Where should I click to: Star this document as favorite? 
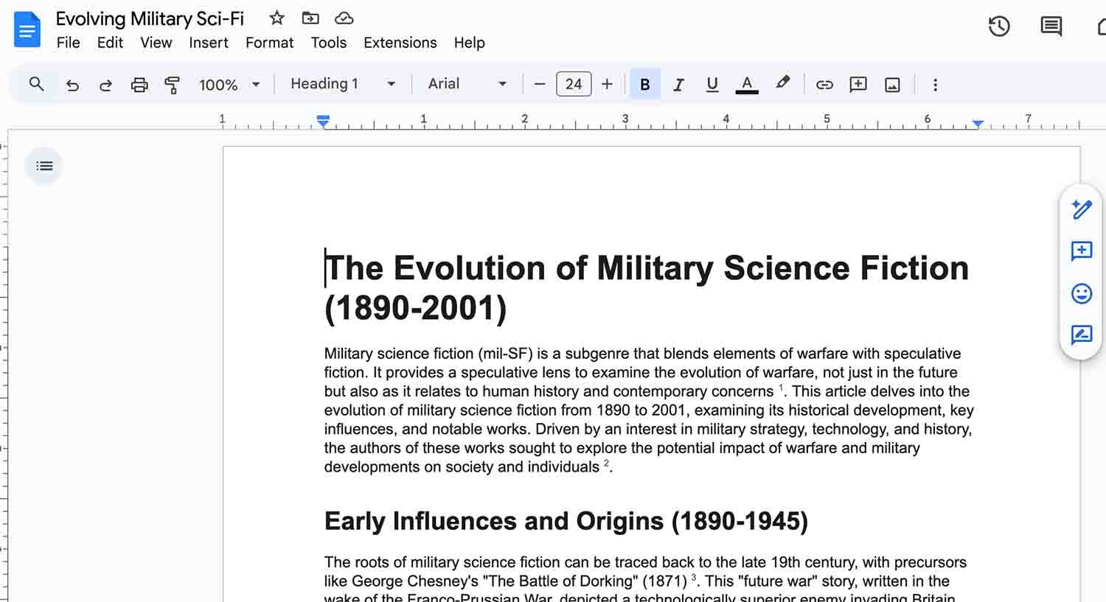point(276,18)
